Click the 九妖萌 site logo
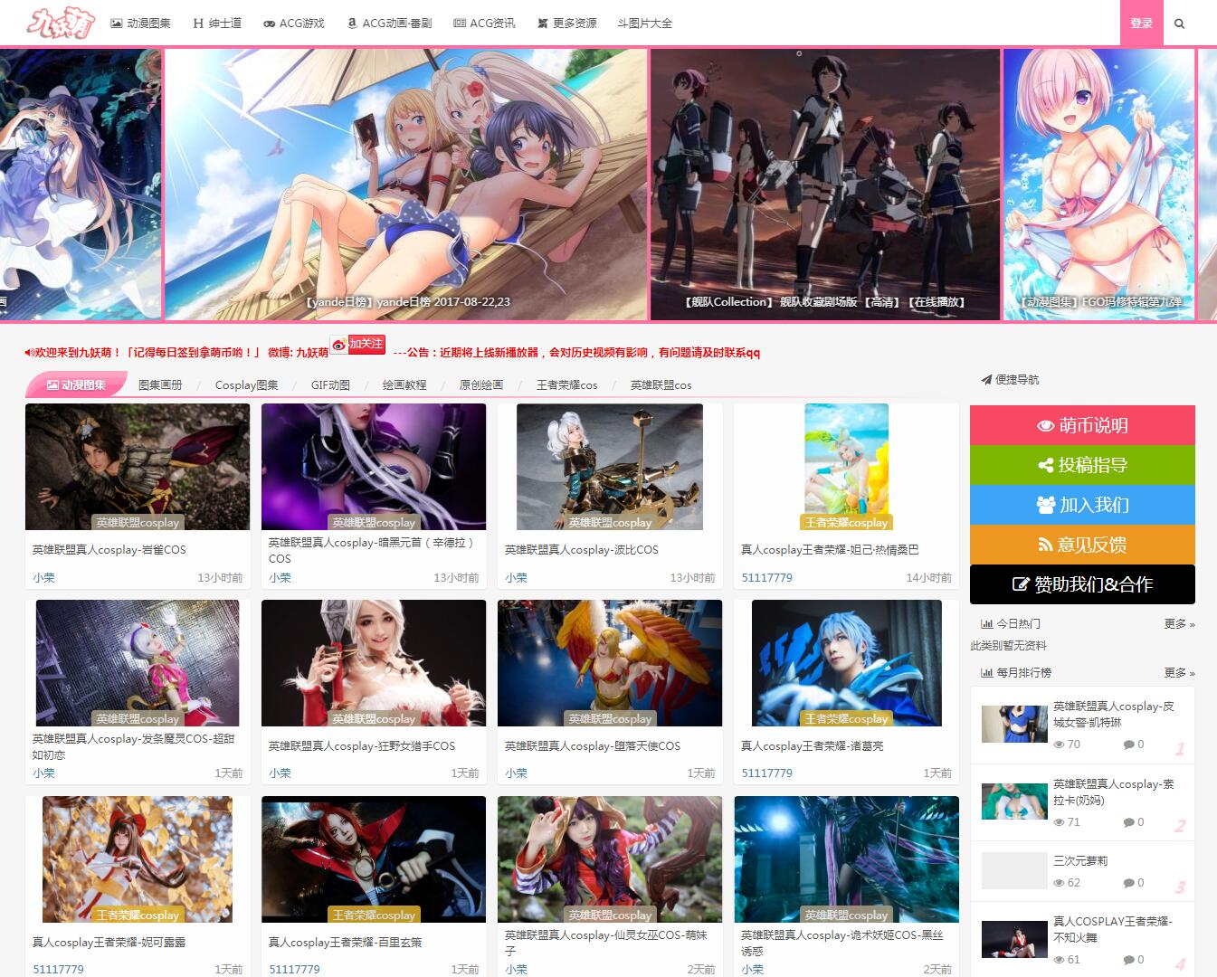Image resolution: width=1217 pixels, height=977 pixels. click(61, 23)
